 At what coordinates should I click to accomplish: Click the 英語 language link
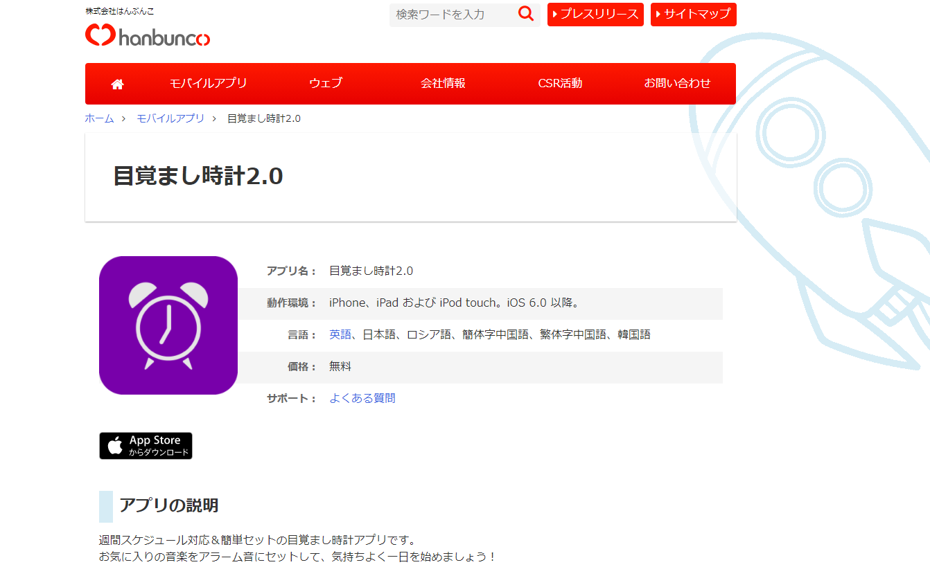pyautogui.click(x=340, y=334)
